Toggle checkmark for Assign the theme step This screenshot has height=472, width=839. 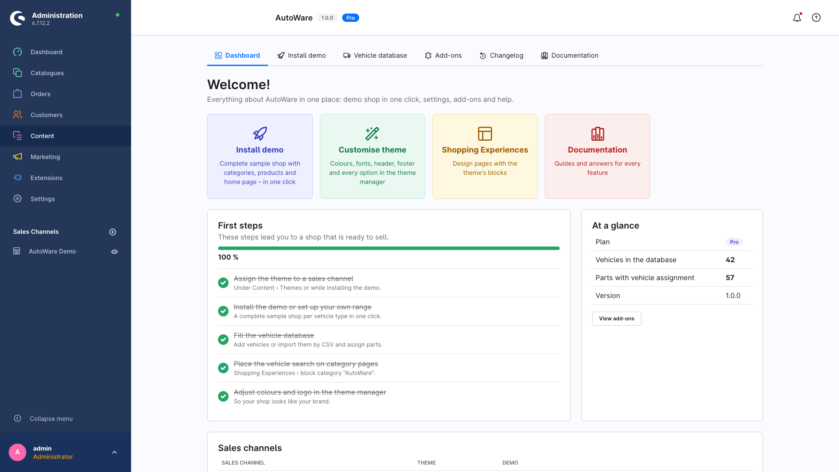click(x=223, y=283)
